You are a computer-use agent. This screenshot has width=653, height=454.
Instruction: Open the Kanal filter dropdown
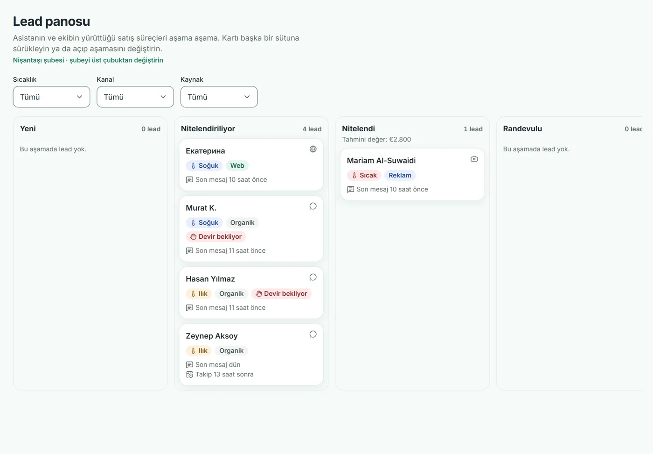point(135,97)
